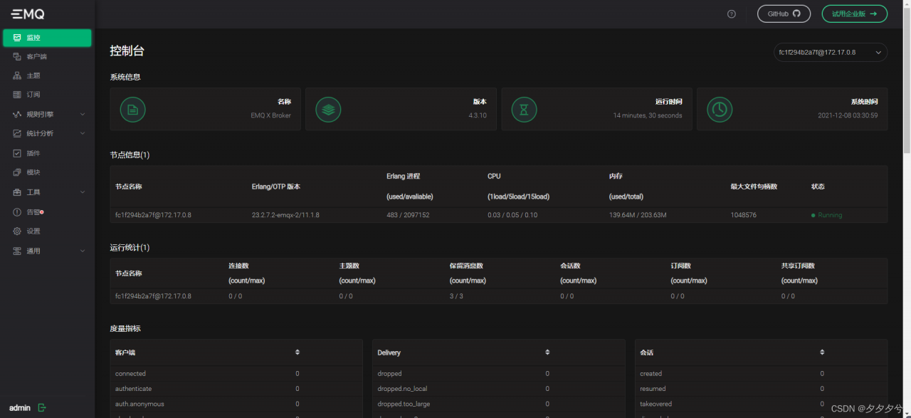
Task: Select Erlang version 23.2.7.2-emqx-2/11.1.8
Action: (285, 215)
